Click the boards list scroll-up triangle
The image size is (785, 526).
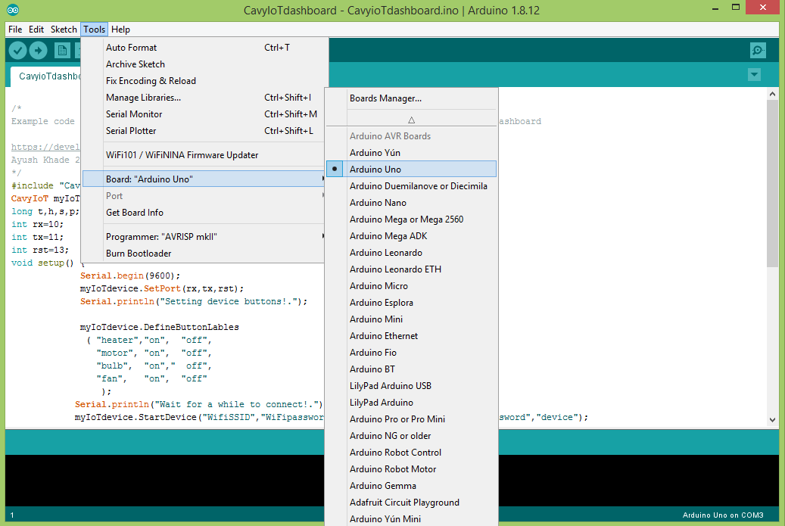click(412, 120)
